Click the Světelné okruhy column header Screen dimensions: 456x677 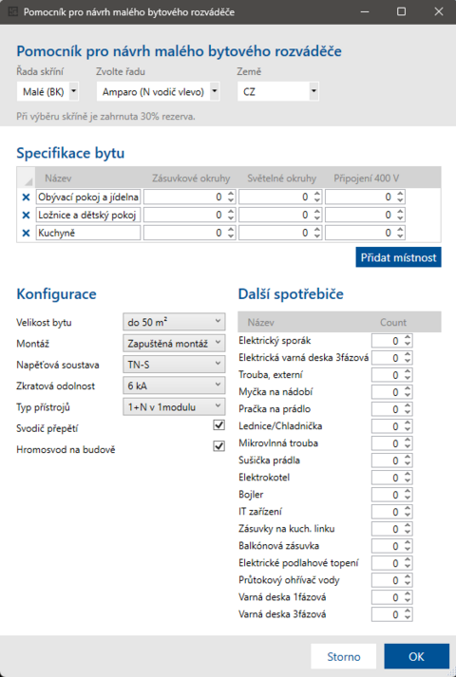(281, 178)
